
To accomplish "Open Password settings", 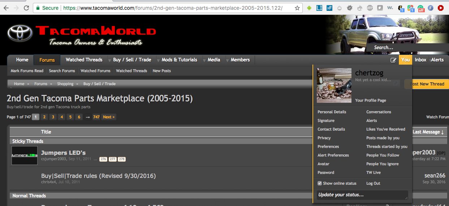I will [326, 172].
